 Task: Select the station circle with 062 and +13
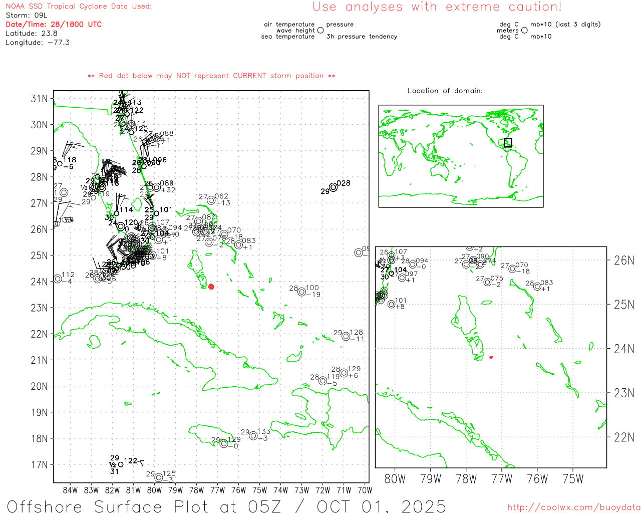point(211,200)
